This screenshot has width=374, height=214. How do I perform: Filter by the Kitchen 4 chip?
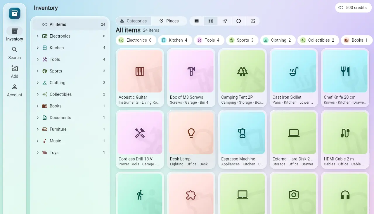(175, 40)
